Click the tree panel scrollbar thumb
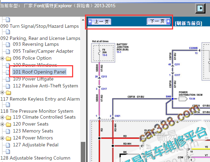 [x=83, y=152]
